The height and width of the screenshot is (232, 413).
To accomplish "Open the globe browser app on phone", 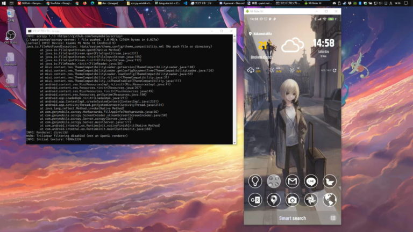I will coord(330,200).
